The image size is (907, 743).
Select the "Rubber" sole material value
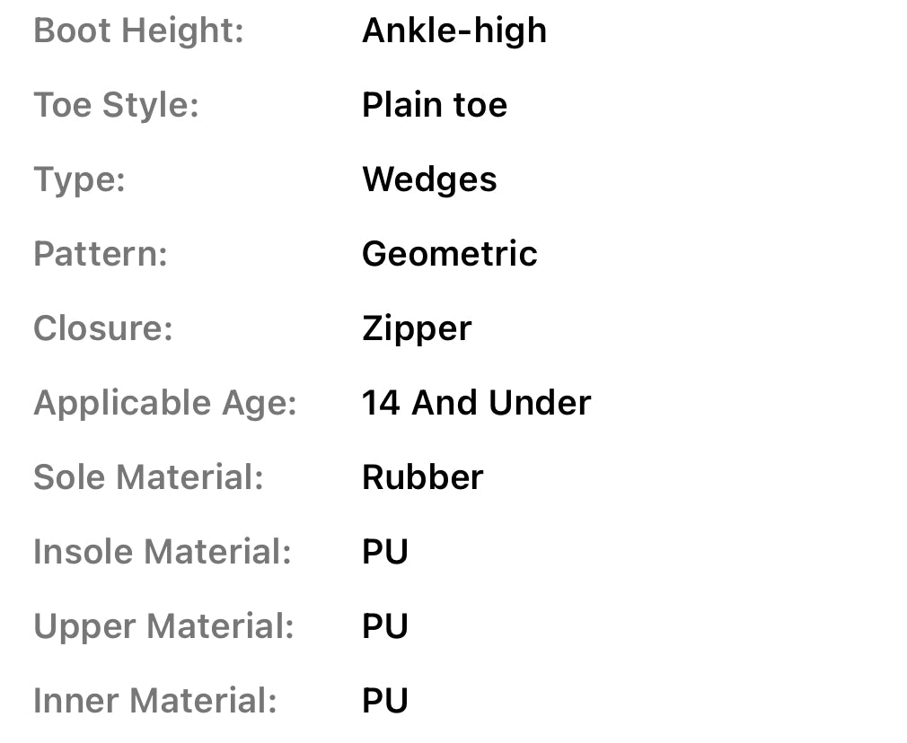click(422, 477)
